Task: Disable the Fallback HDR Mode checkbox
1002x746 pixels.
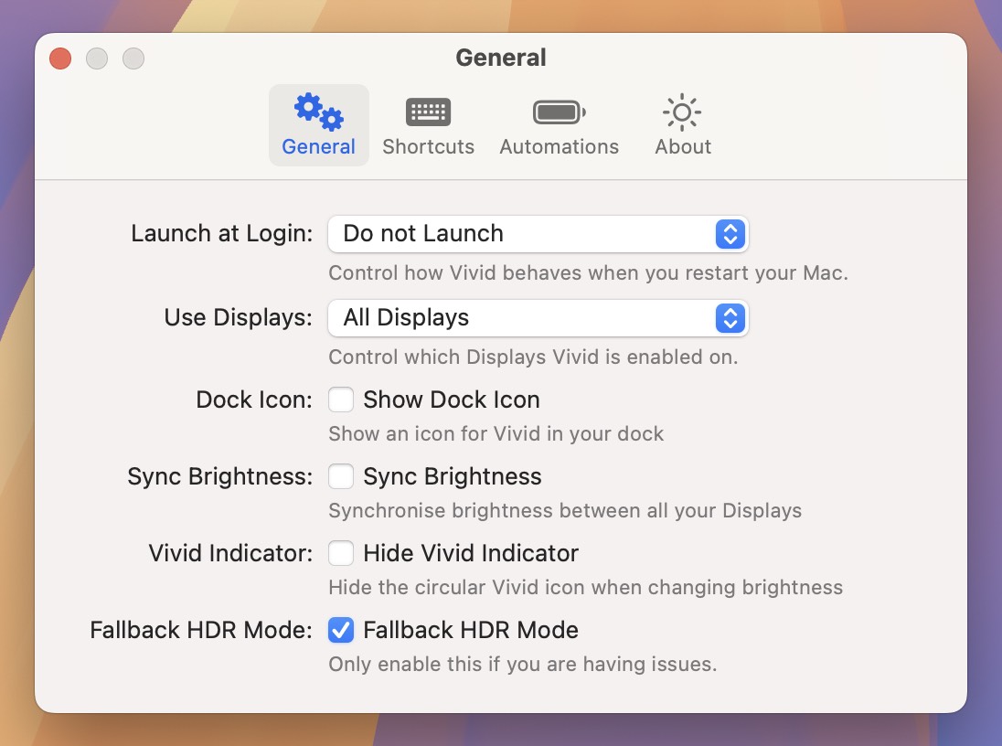Action: 342,630
